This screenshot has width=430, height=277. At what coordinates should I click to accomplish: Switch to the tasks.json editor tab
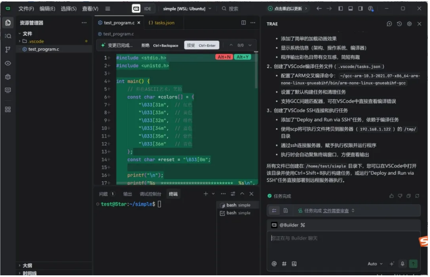pyautogui.click(x=161, y=23)
